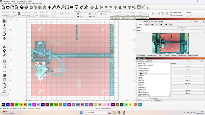The width and height of the screenshot is (205, 115).
Task: Disable the Fade camera overlay switch
Action: pyautogui.click(x=138, y=28)
